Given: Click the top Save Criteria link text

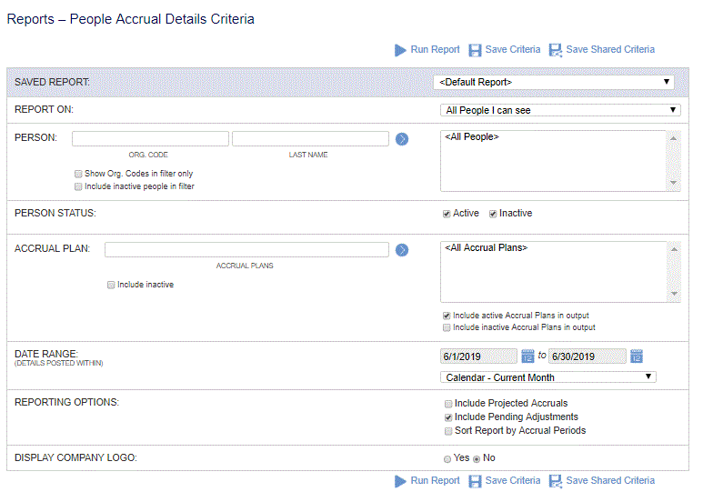Looking at the screenshot, I should coord(513,49).
